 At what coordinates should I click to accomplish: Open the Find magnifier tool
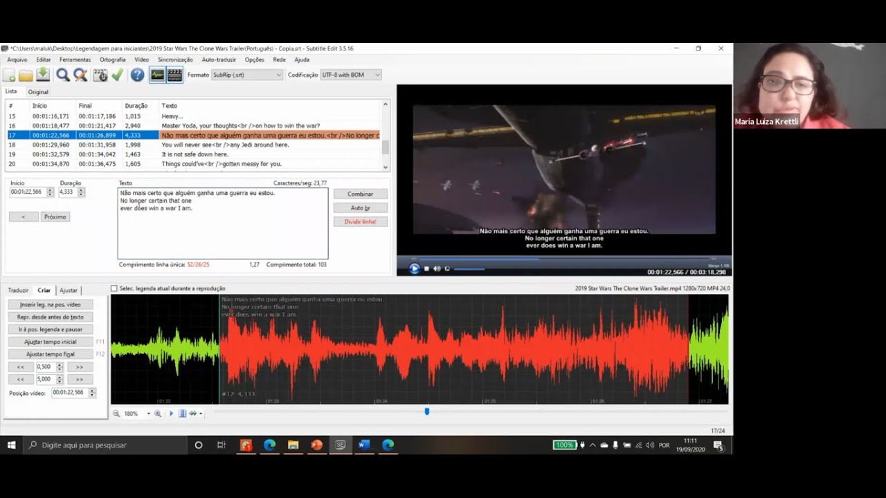coord(63,75)
